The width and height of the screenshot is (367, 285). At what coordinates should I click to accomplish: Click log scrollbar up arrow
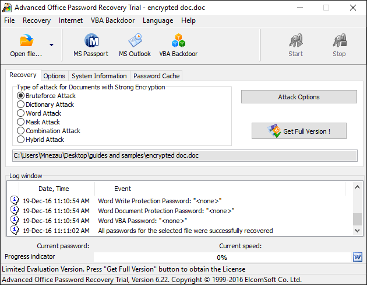(x=357, y=187)
